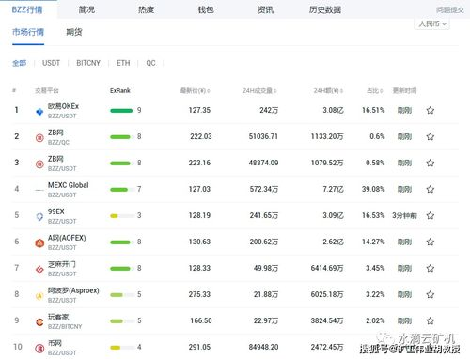This screenshot has height=359, width=470.
Task: Click the MEXC Global logo
Action: [39, 190]
